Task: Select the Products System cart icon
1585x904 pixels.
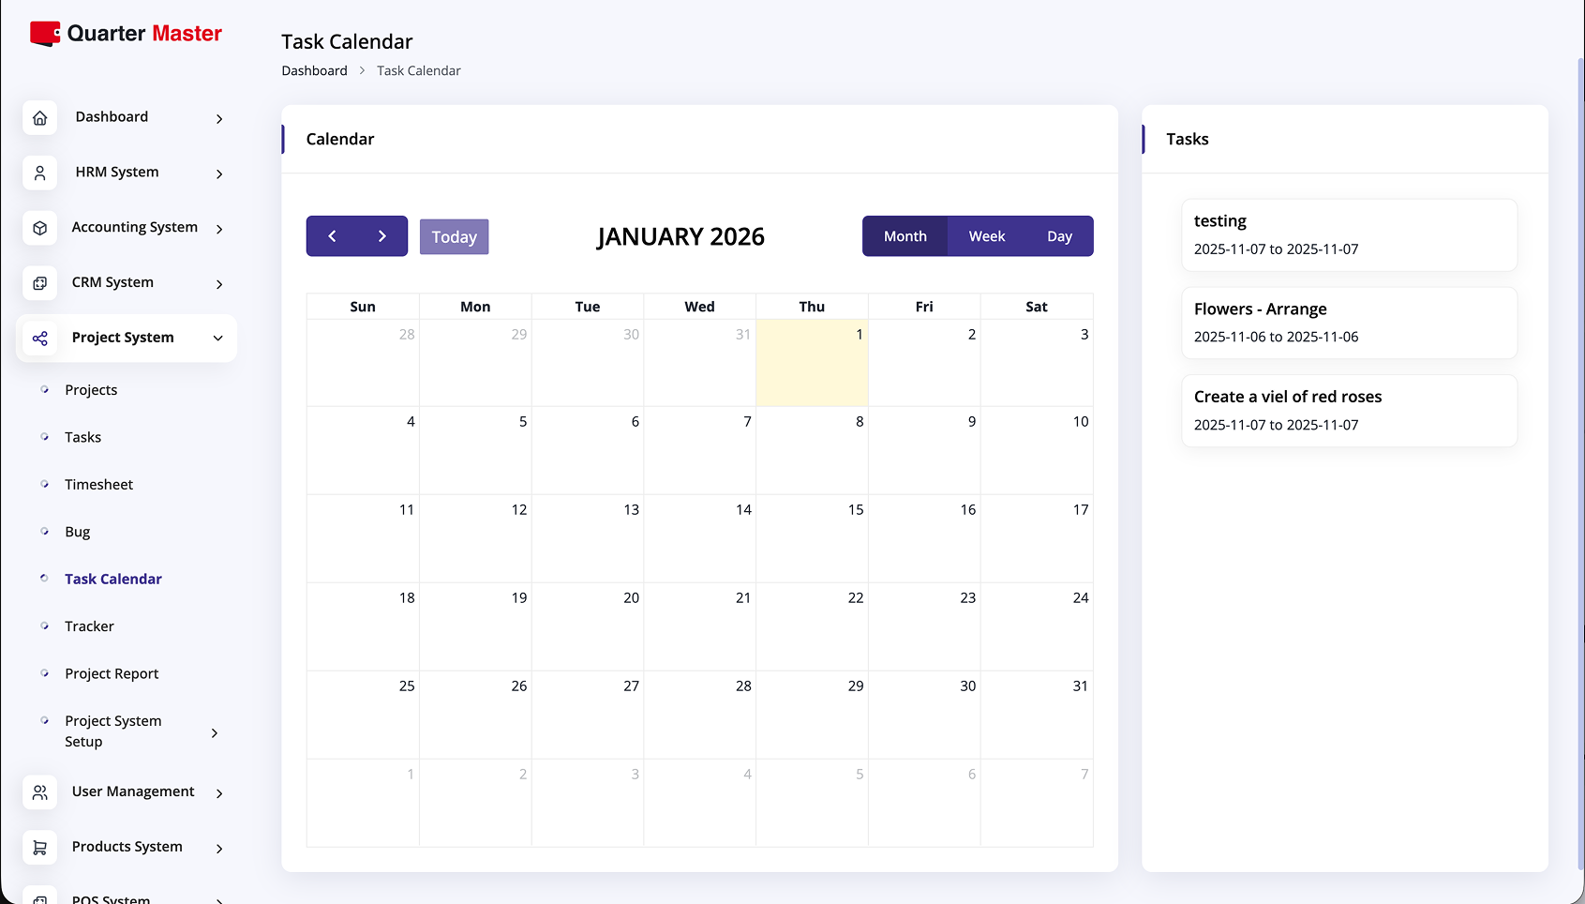Action: click(39, 847)
